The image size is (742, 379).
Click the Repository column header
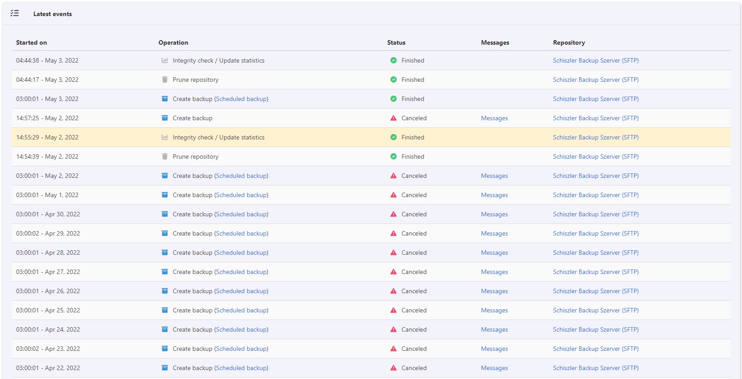point(568,42)
